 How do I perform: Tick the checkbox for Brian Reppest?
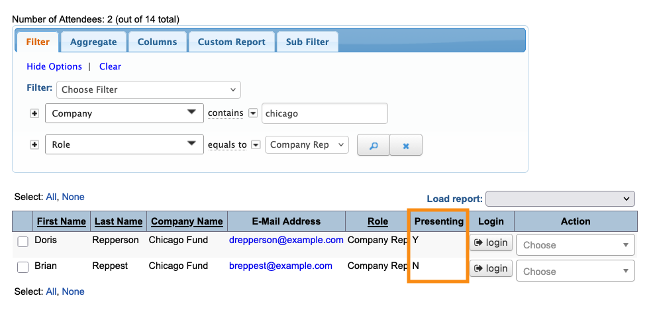(x=23, y=267)
